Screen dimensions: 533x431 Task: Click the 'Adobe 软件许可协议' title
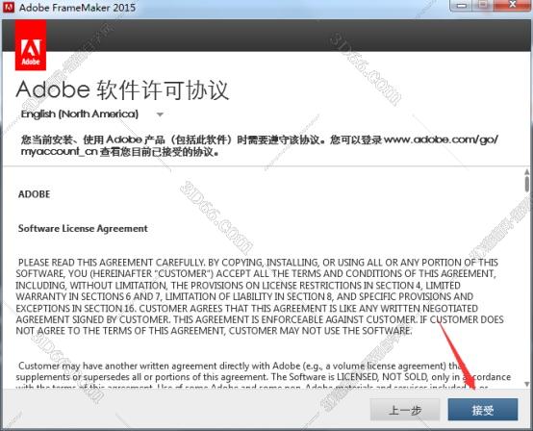[x=123, y=89]
